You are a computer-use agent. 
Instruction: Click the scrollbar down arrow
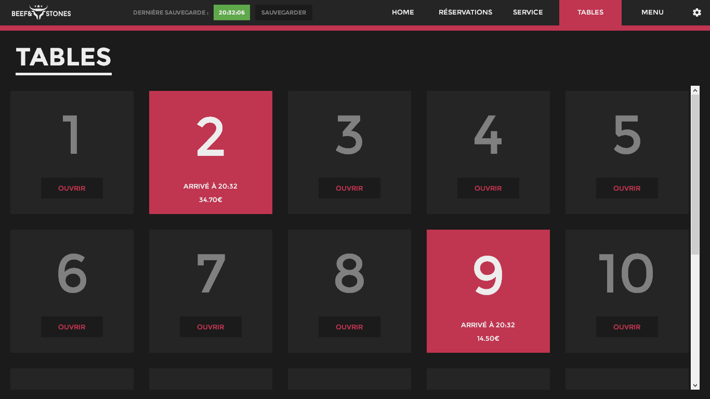pos(695,385)
